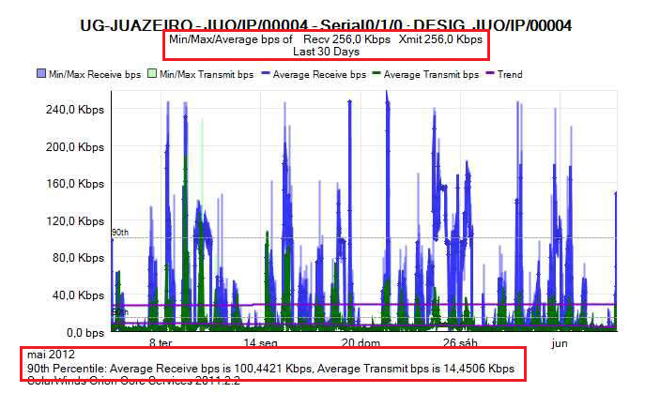Click the '8 ter' date axis label
This screenshot has width=645, height=393.
tap(161, 343)
